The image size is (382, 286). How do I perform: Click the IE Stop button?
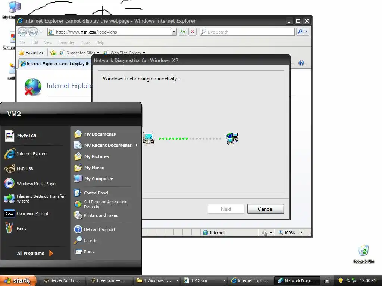pos(192,32)
